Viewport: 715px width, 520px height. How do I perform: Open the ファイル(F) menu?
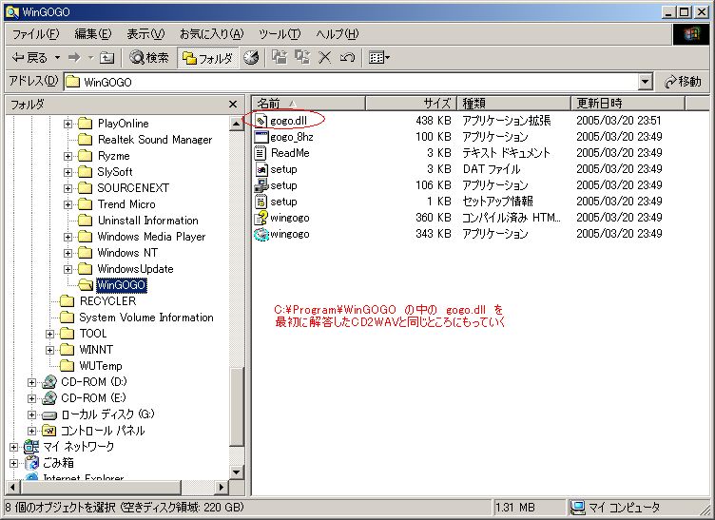point(34,34)
